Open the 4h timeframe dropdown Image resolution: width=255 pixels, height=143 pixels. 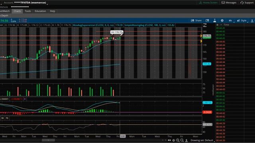(x=231, y=21)
